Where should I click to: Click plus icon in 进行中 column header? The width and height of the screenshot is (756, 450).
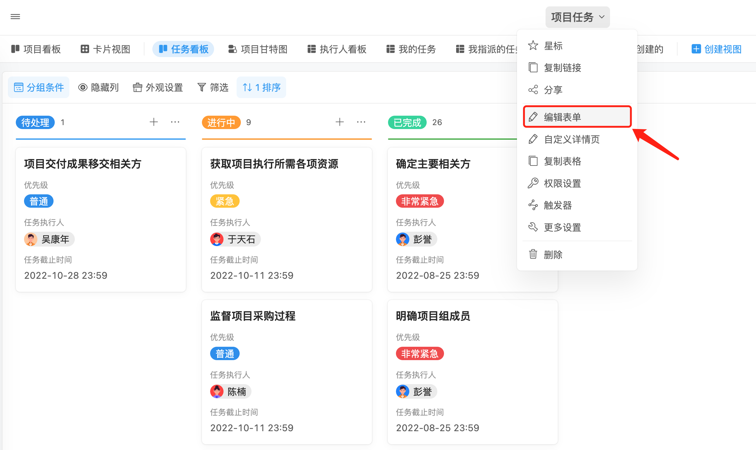tap(340, 122)
